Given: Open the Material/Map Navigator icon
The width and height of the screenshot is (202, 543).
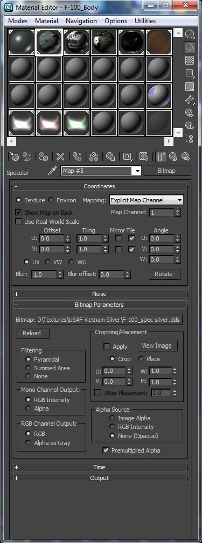Looking at the screenshot, I should (x=189, y=139).
